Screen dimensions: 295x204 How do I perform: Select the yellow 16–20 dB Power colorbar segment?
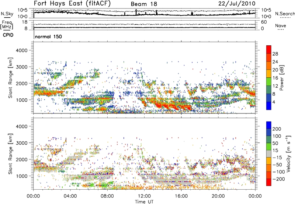(x=269, y=73)
